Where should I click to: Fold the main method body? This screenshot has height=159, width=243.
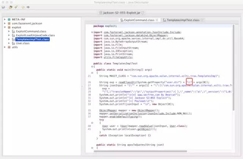click(92, 73)
